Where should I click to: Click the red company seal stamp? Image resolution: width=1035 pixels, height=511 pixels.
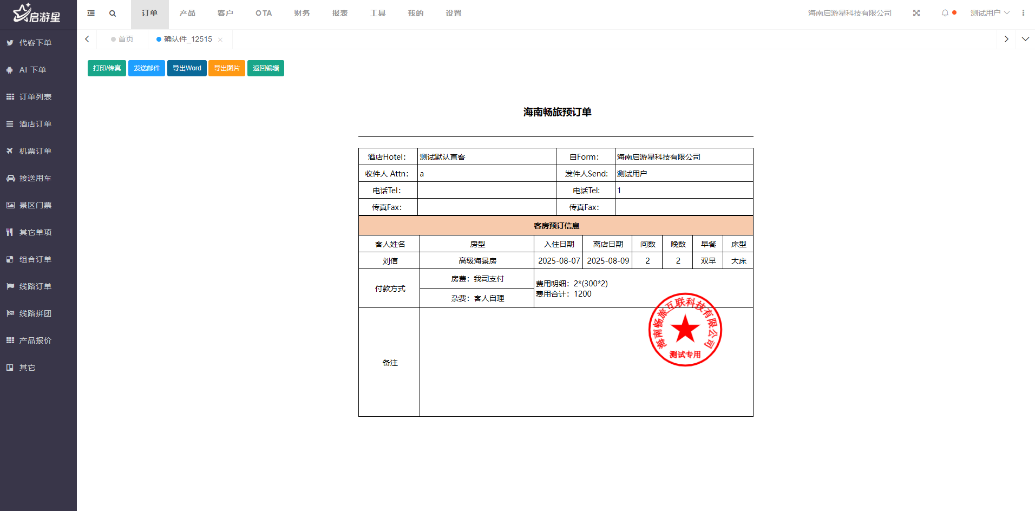pos(685,330)
